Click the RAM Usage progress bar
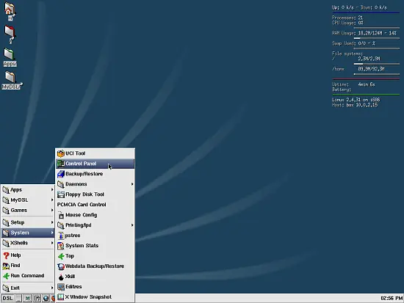 point(377,38)
